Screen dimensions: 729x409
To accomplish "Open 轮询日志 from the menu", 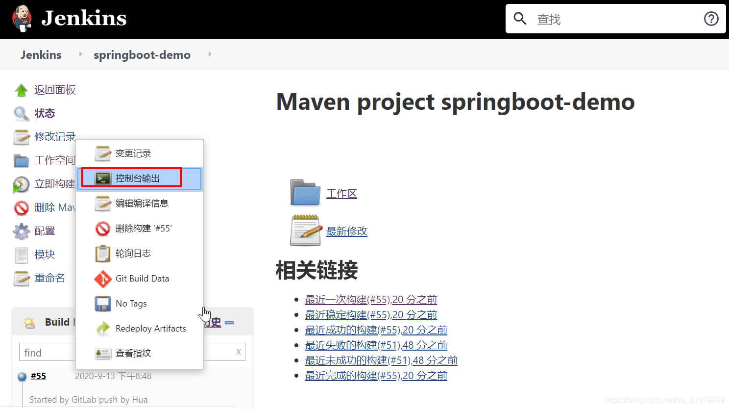I will (139, 254).
